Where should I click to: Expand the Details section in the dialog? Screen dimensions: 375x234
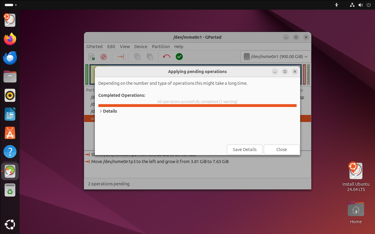pos(108,111)
